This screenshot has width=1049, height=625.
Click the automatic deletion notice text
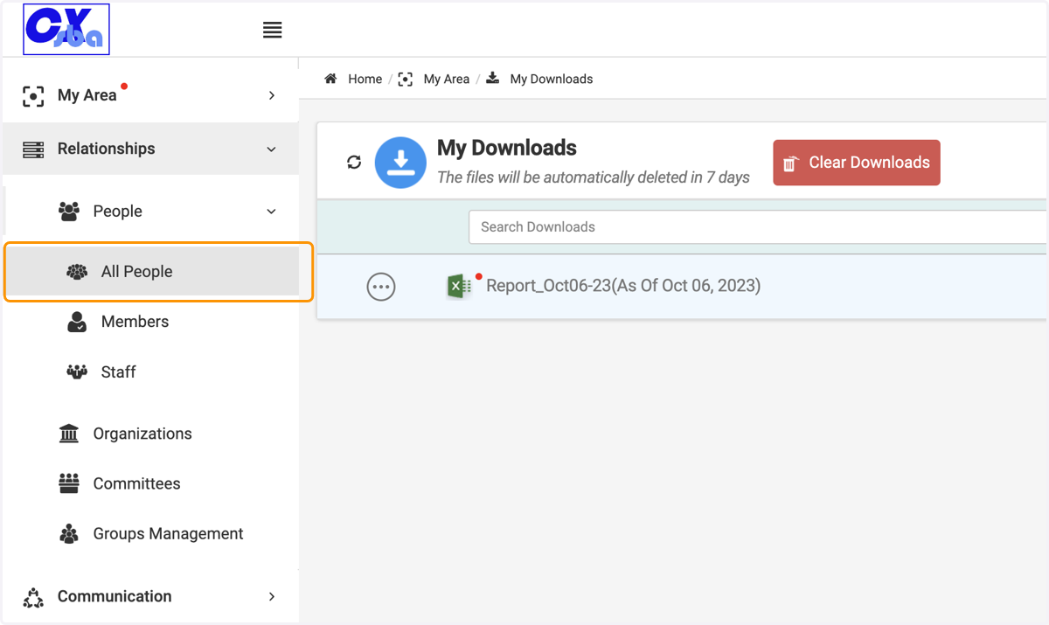click(594, 177)
